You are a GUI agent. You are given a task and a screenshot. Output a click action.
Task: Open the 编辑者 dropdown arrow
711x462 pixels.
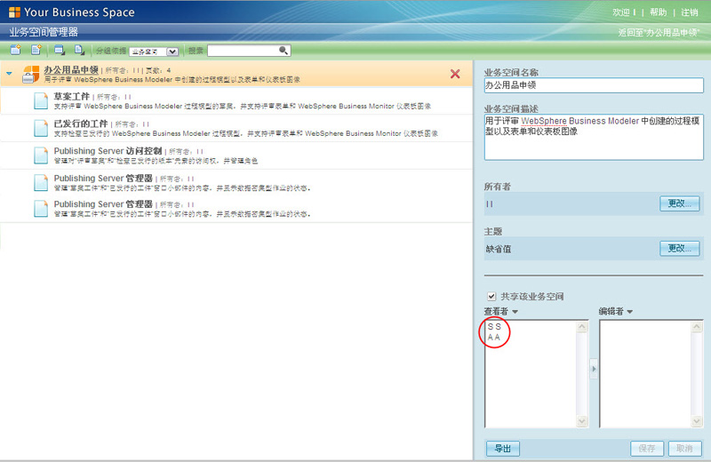629,312
